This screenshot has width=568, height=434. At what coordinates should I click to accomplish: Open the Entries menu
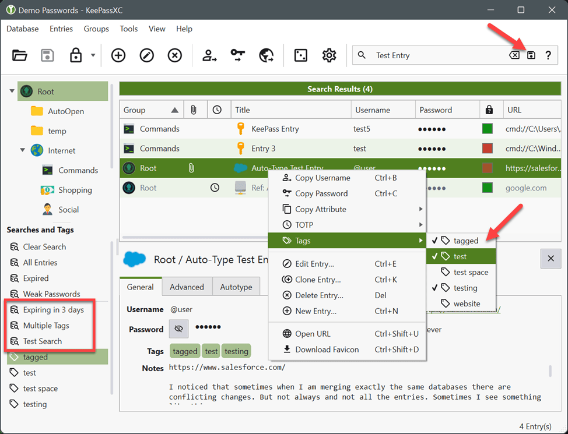tap(61, 29)
